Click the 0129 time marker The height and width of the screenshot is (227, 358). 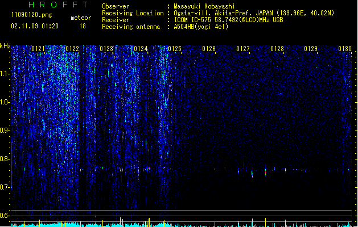click(x=311, y=49)
